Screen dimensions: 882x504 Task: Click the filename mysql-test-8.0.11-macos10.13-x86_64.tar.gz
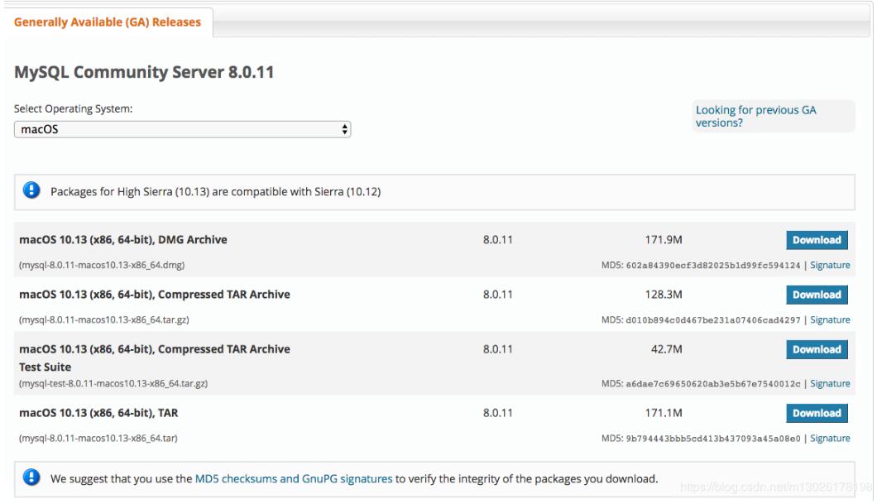click(x=113, y=384)
